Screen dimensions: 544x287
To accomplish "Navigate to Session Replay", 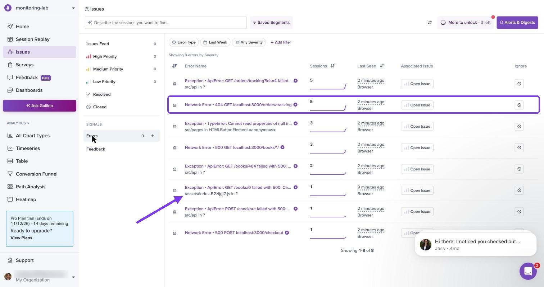I will (32, 39).
